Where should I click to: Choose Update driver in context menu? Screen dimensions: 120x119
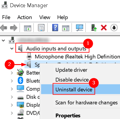click(71, 70)
